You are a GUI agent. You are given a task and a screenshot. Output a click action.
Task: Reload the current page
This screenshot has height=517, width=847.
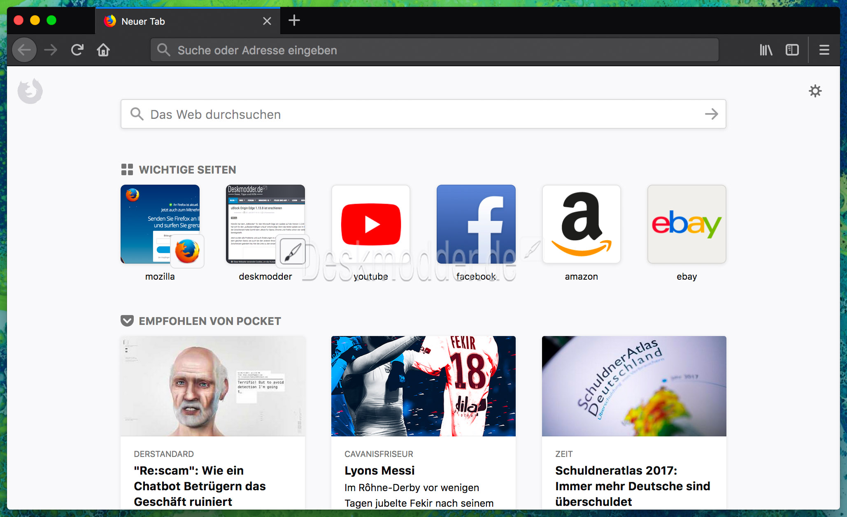point(77,50)
